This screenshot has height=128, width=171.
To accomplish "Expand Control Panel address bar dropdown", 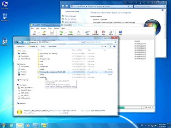I will click(129, 7).
